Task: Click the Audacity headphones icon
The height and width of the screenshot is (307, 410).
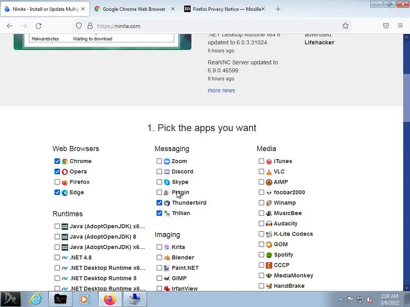Action: pyautogui.click(x=269, y=224)
